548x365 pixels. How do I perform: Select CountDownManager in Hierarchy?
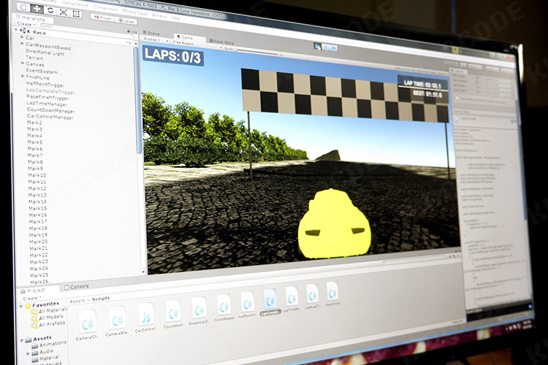[x=51, y=110]
